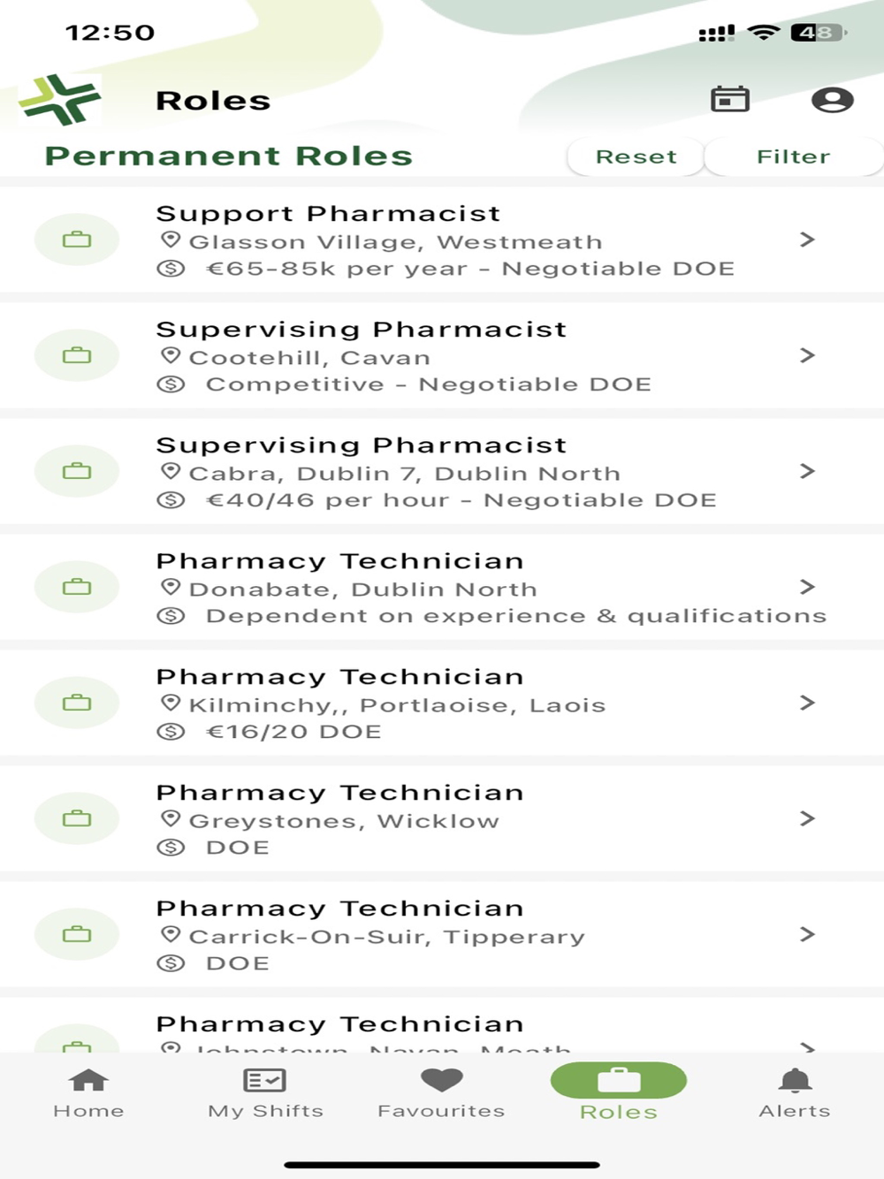
Task: Open the Donabate Pharmacy Technician listing
Action: [x=442, y=588]
